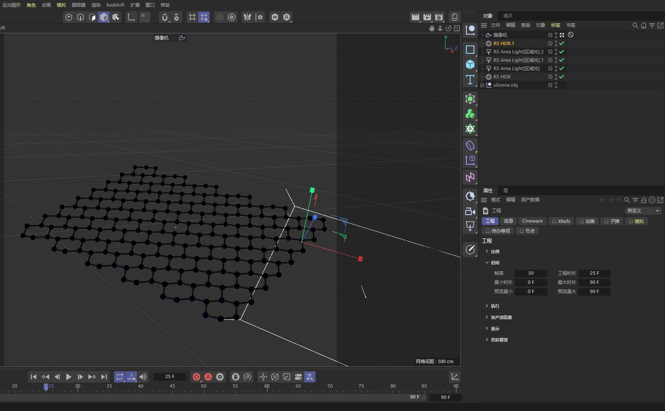
Task: Open Render to Picture Viewer clapperboard
Action: pyautogui.click(x=427, y=17)
